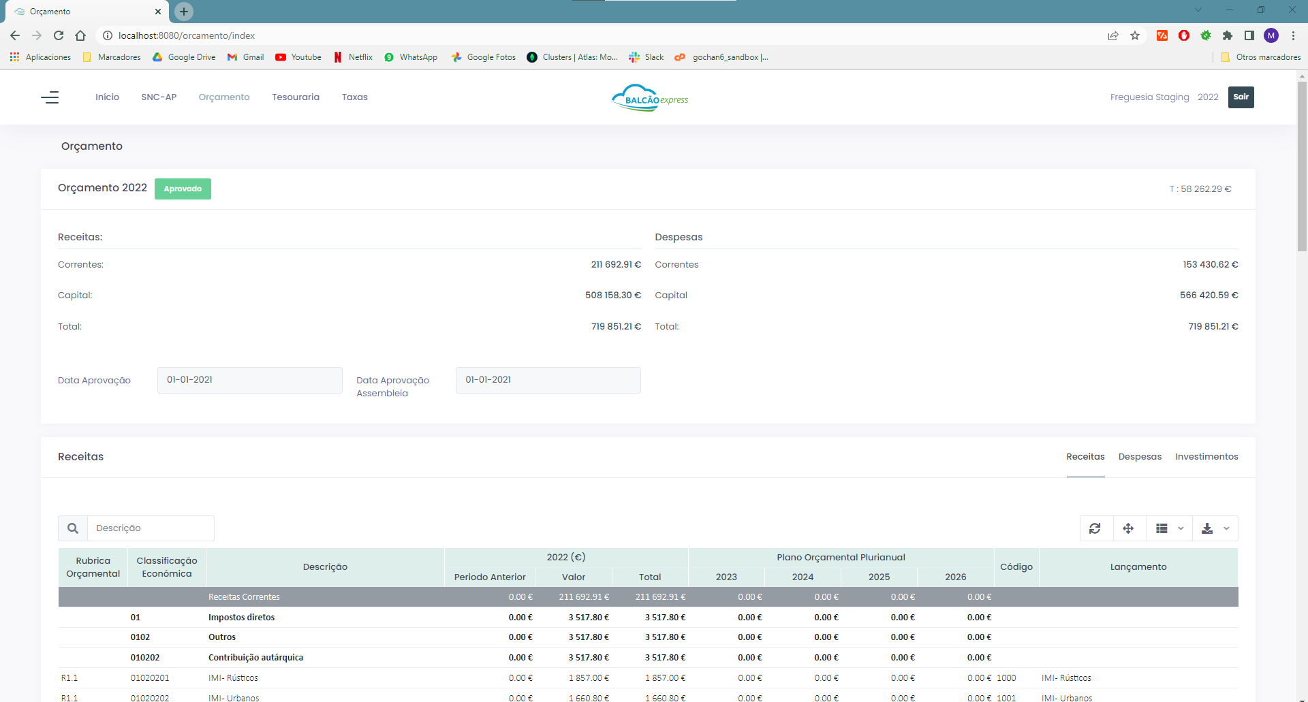
Task: Open Clusters Atlas bookmark
Action: 572,57
